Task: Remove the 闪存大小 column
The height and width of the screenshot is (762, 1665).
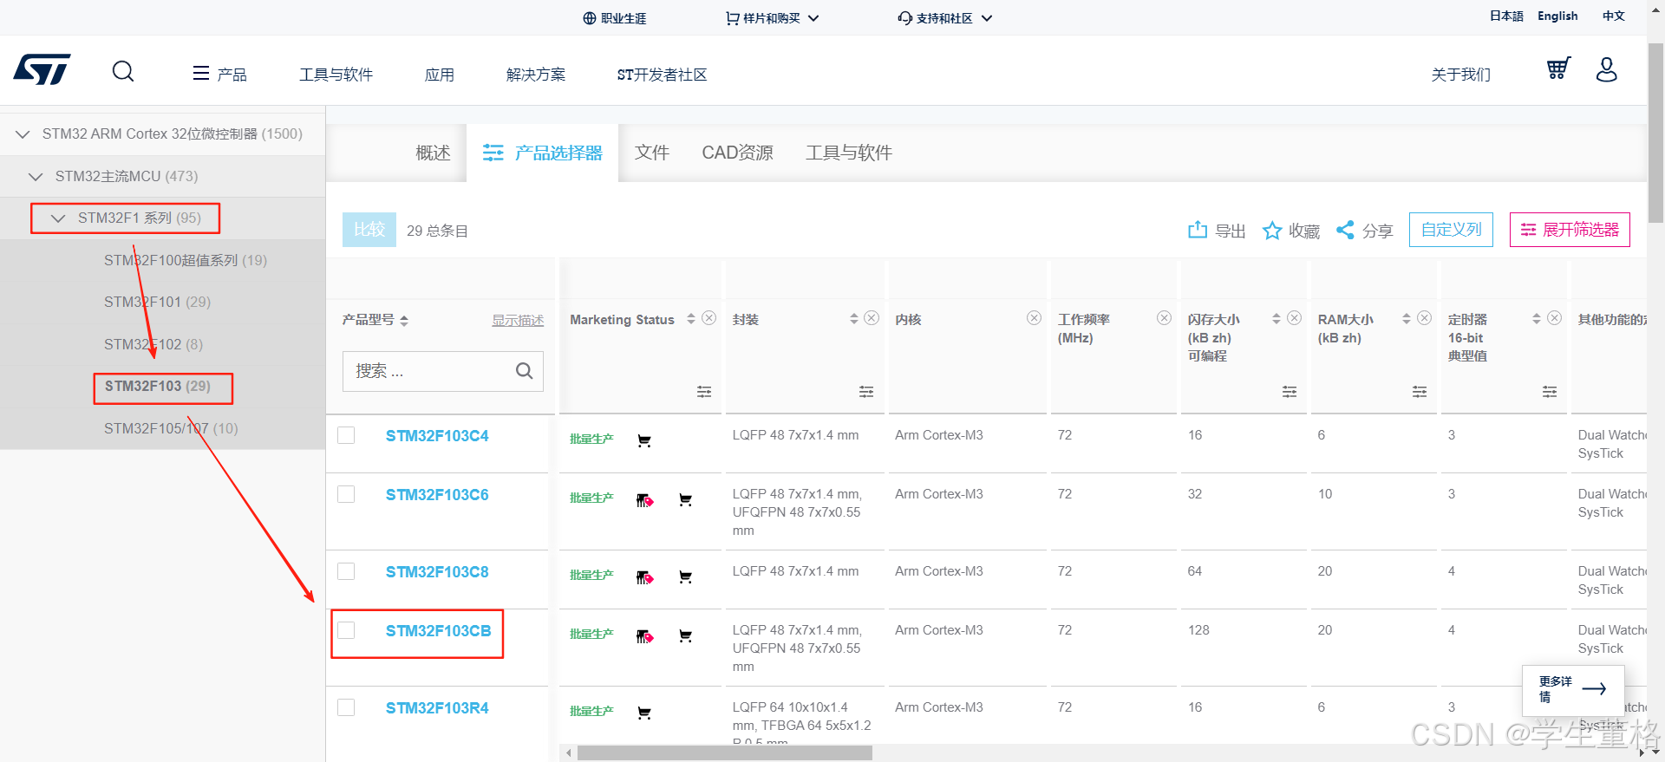Action: pyautogui.click(x=1295, y=318)
